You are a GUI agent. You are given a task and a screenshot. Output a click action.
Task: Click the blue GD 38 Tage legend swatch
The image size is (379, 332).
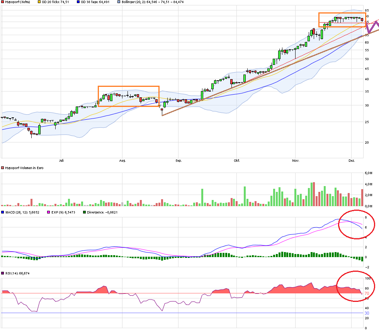coord(78,2)
